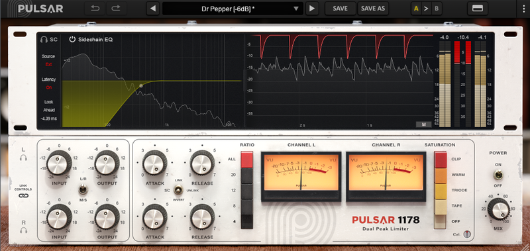Image resolution: width=530 pixels, height=251 pixels.
Task: Click the upper ATTACK knob
Action: click(154, 163)
